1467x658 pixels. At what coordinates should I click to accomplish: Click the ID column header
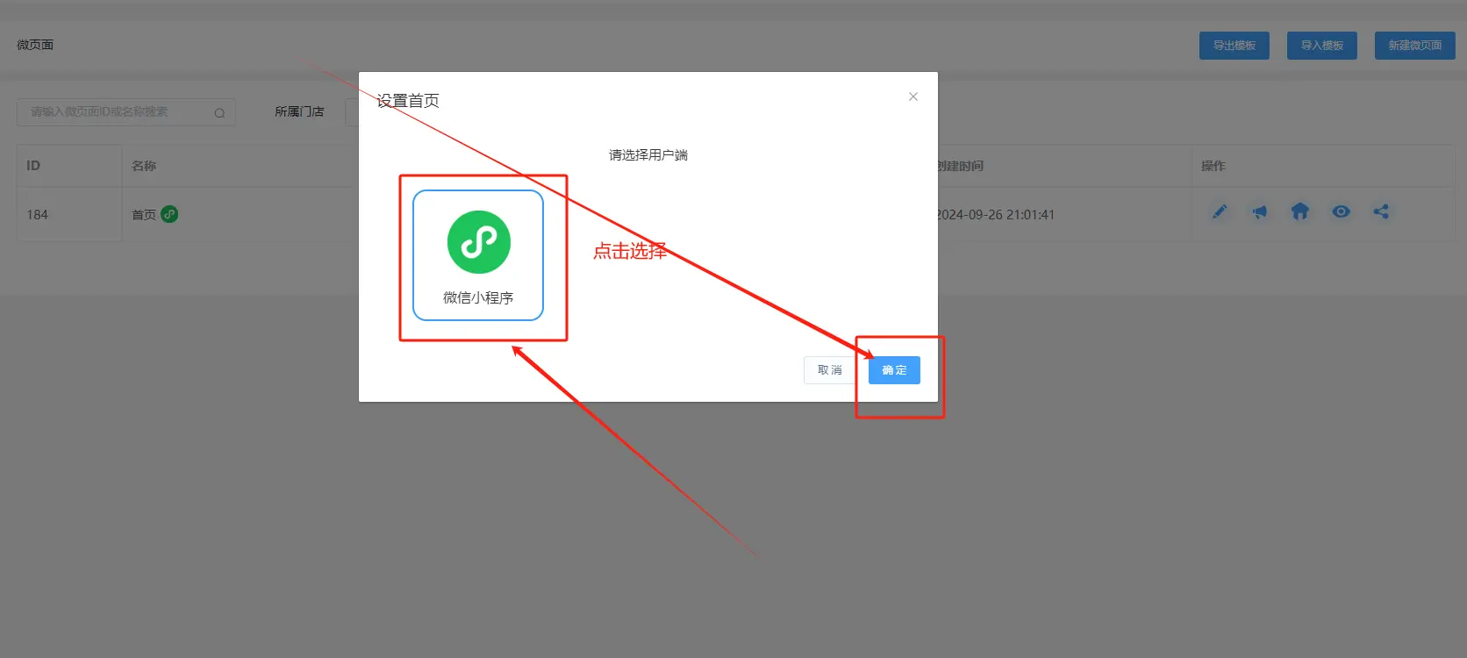pos(33,166)
